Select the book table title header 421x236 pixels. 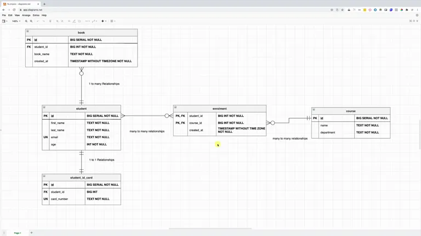click(x=81, y=33)
